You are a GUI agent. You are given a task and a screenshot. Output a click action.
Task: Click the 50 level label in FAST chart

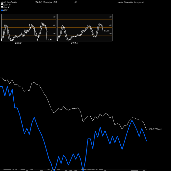click(x=54, y=25)
